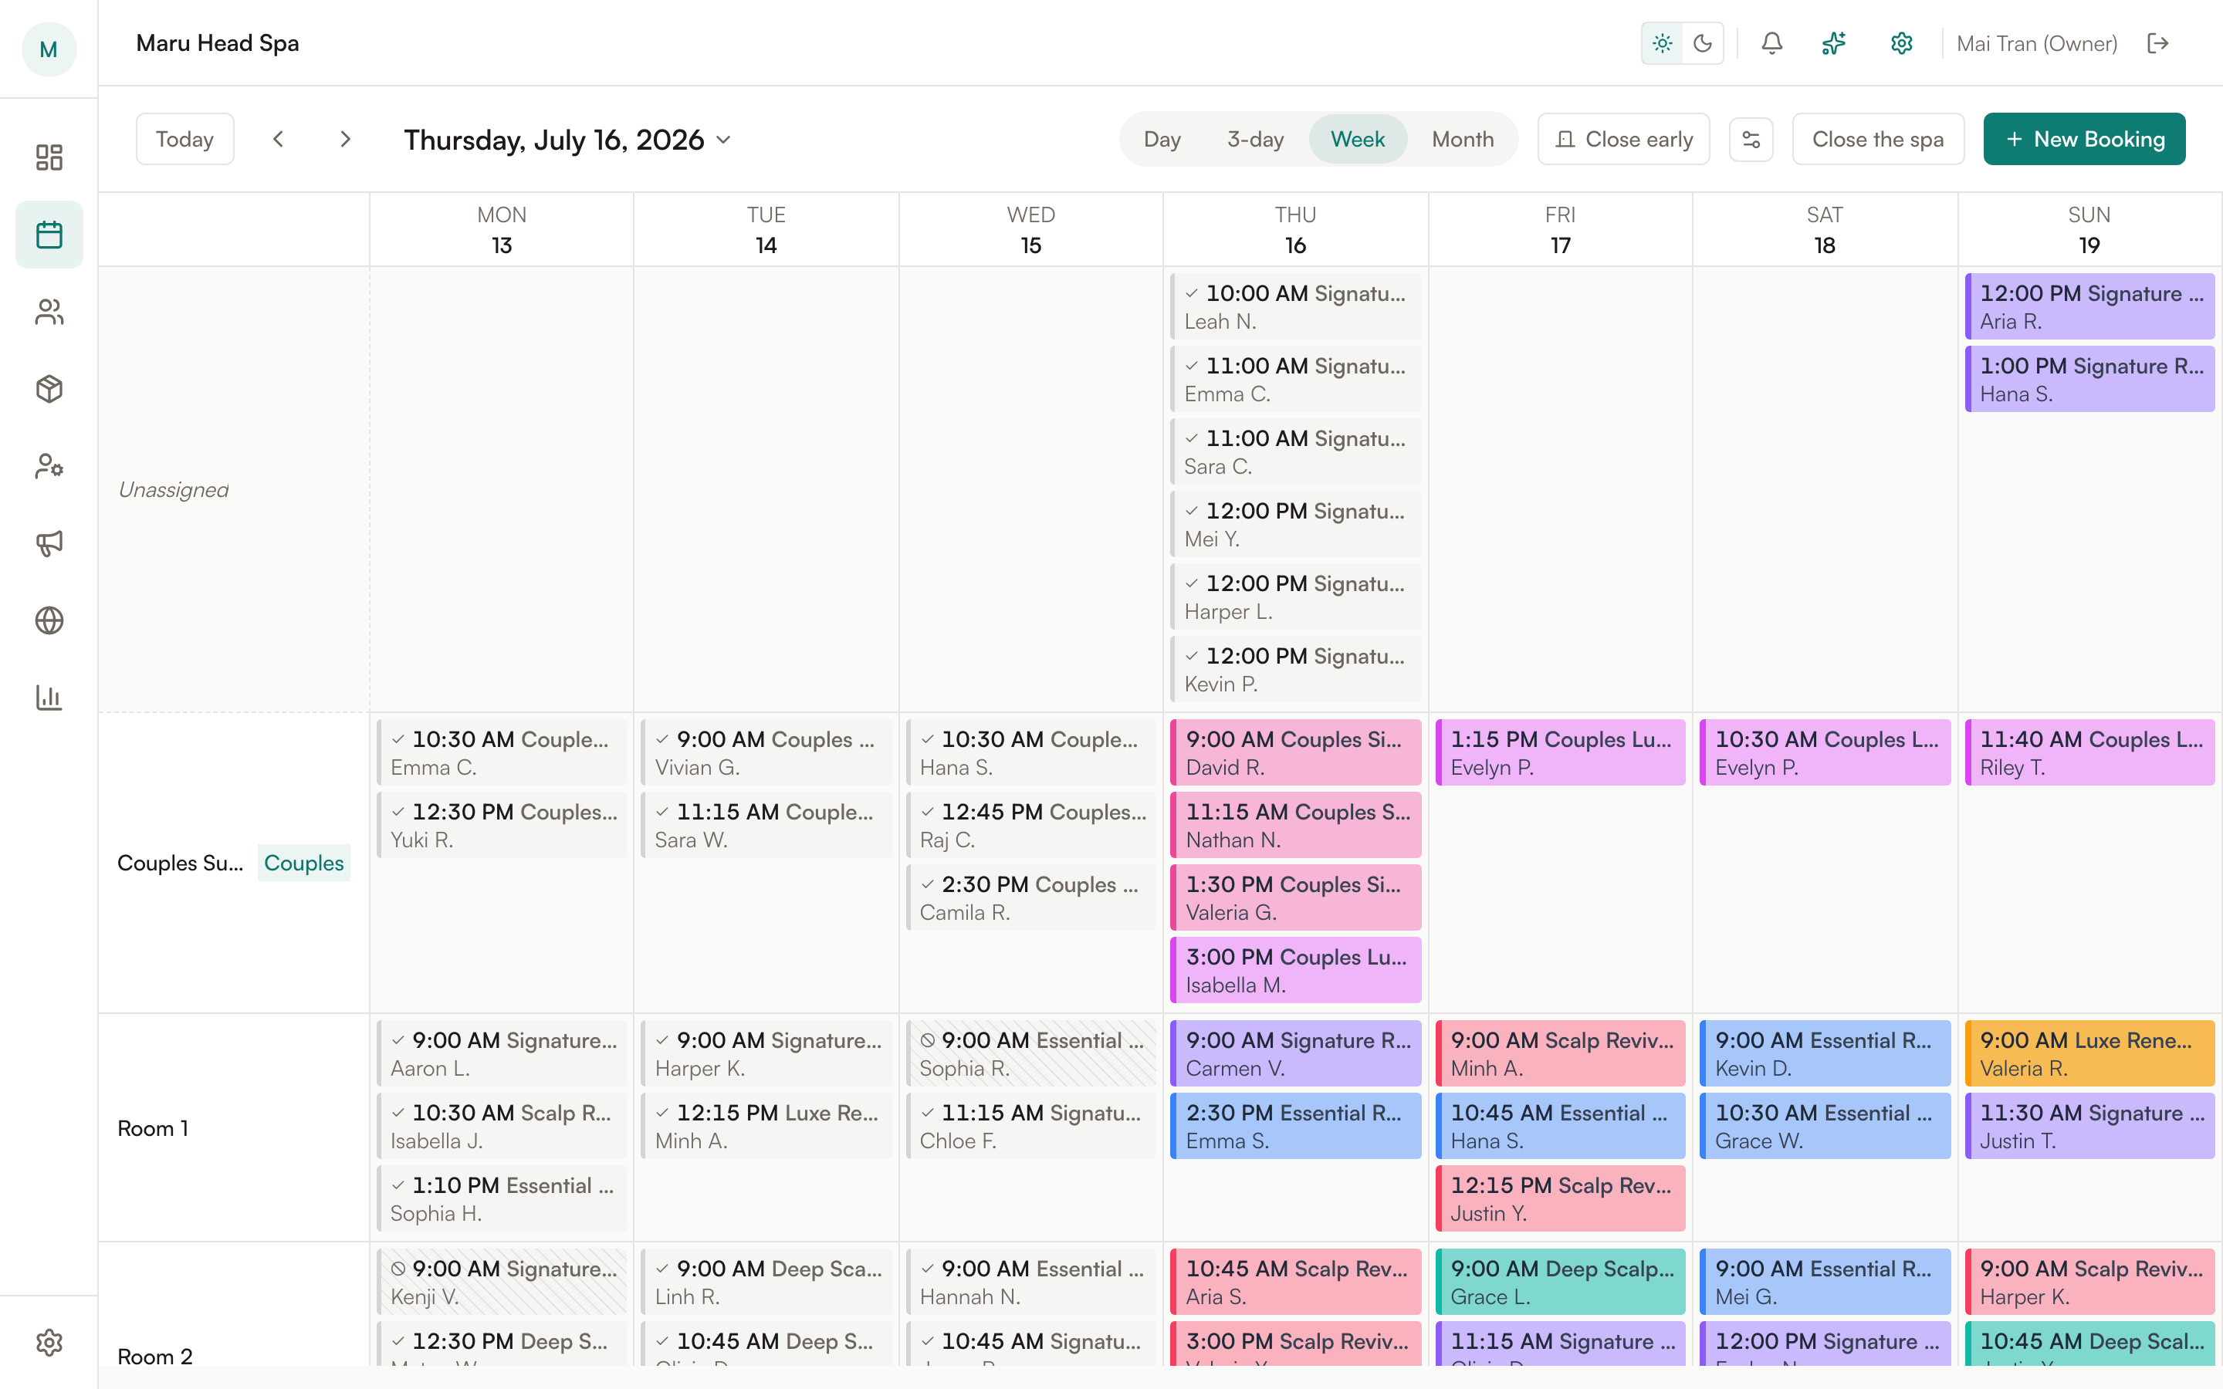The width and height of the screenshot is (2223, 1389).
Task: Open Kevin P. 12:00 PM unassigned booking
Action: click(x=1295, y=670)
